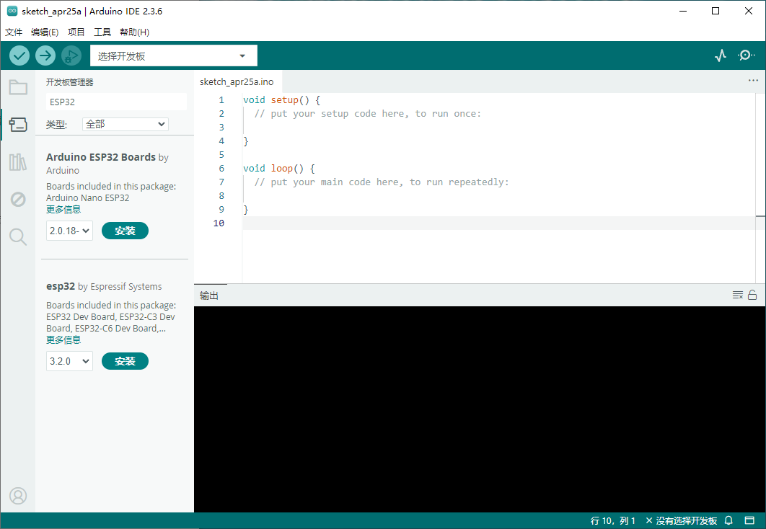Install Arduino ESP32 Boards package
Screen dimensions: 766x529
125,231
